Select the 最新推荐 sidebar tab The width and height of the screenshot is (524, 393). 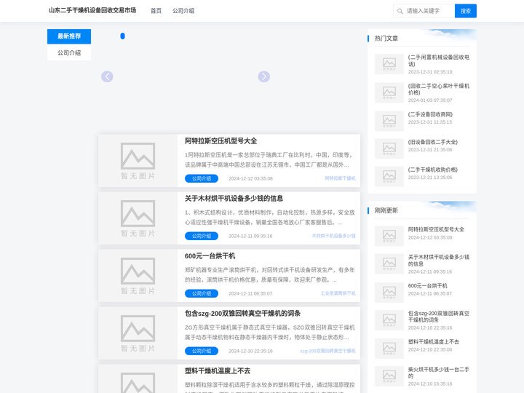click(69, 36)
